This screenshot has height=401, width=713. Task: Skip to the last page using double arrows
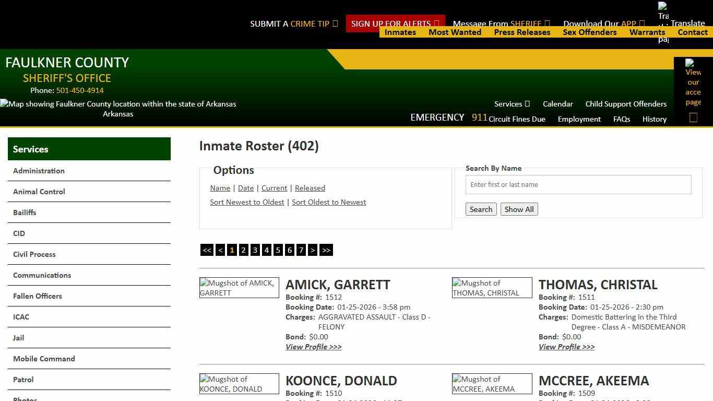click(326, 250)
